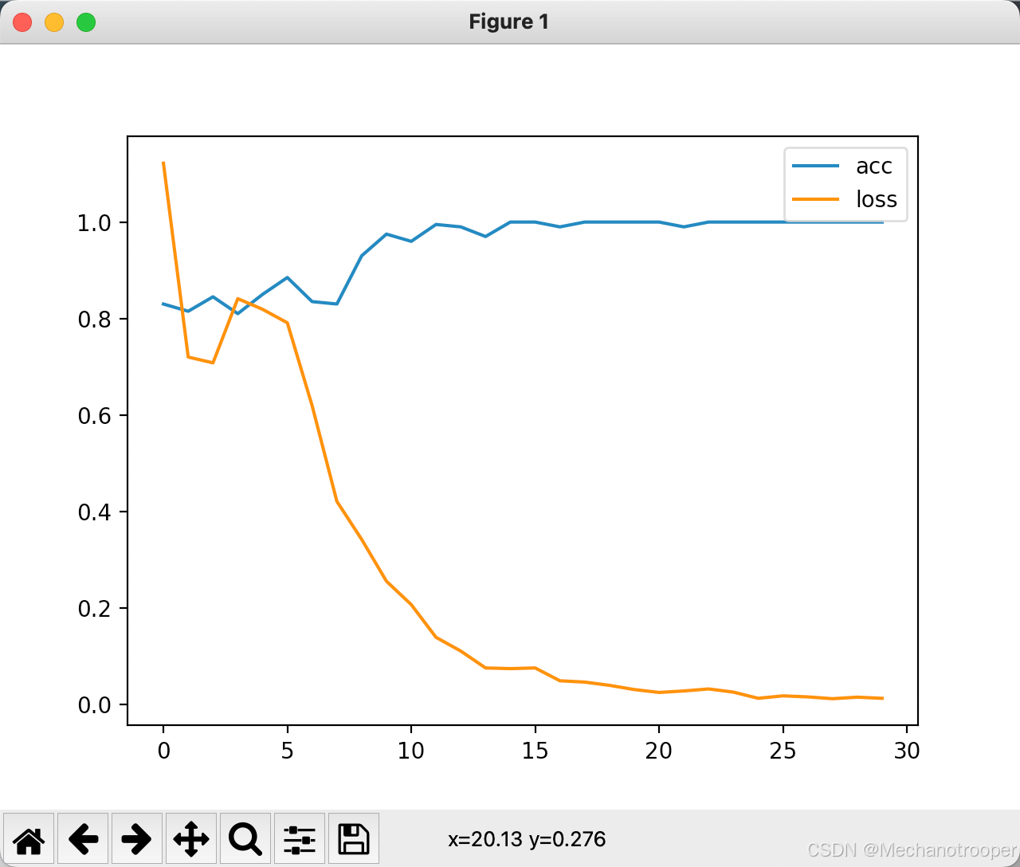Close the Figure 1 window

[x=22, y=22]
